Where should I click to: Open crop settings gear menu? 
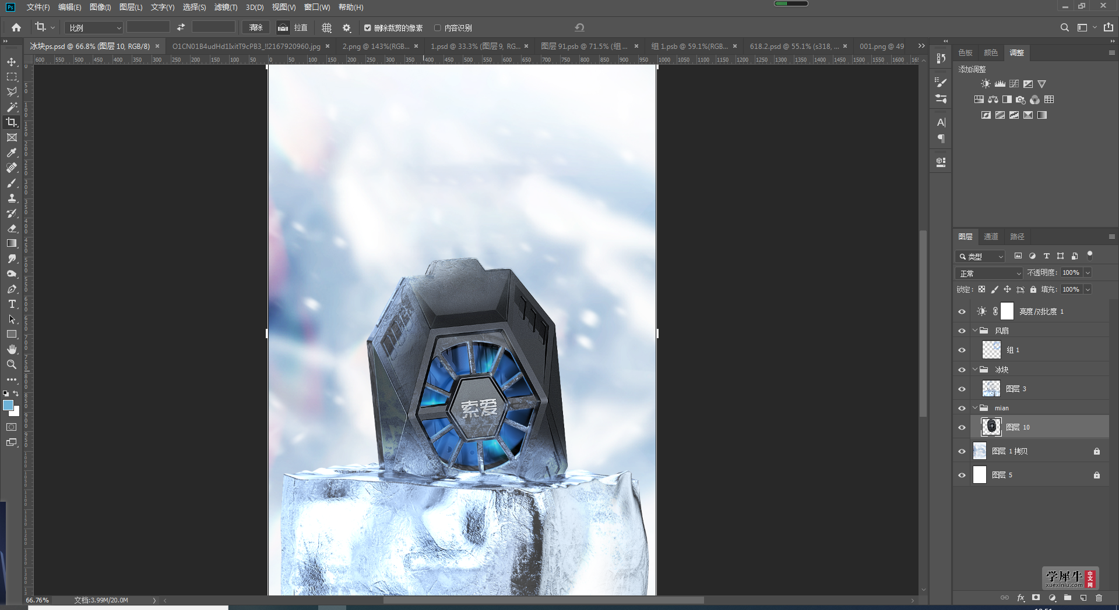[347, 27]
